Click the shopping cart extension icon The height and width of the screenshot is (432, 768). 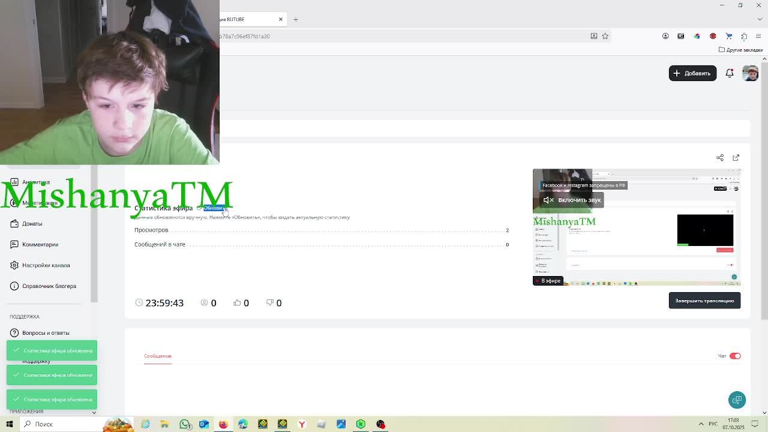728,36
